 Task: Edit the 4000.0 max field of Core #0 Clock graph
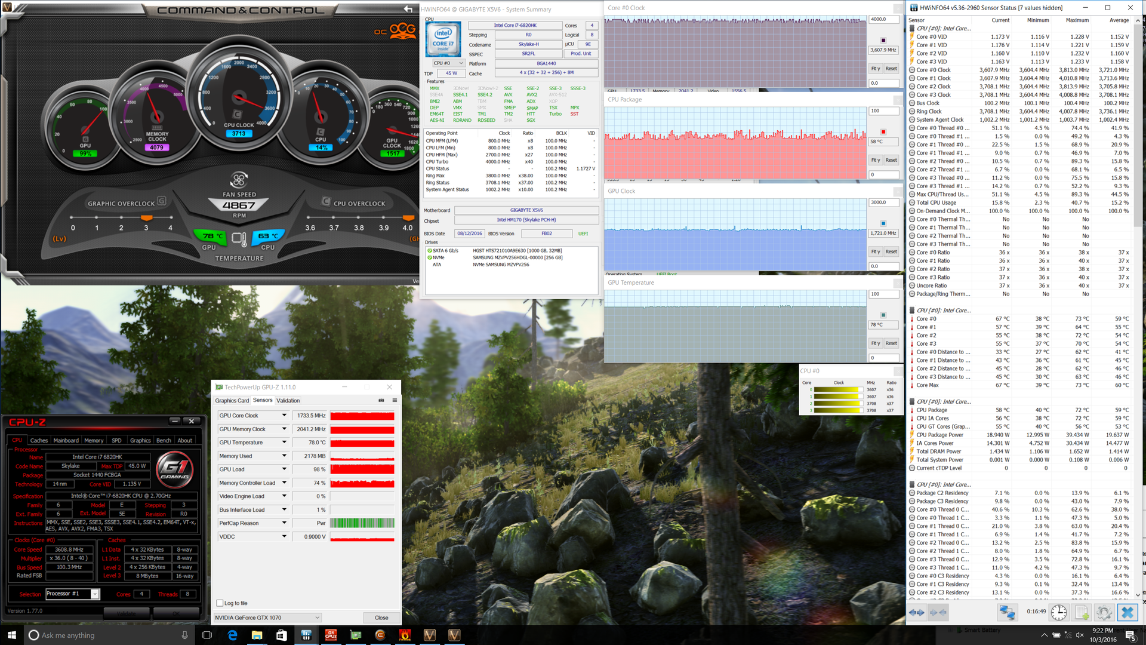tap(883, 19)
